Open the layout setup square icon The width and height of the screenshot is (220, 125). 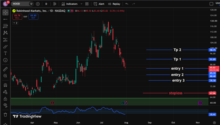(211, 4)
